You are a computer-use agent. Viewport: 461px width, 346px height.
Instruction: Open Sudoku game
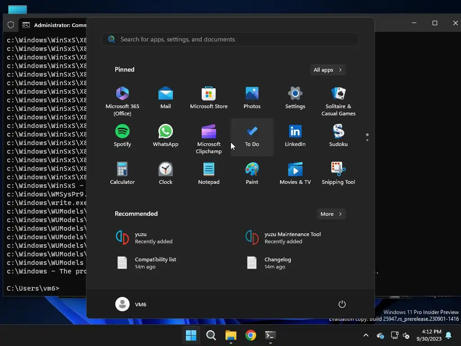click(x=339, y=136)
